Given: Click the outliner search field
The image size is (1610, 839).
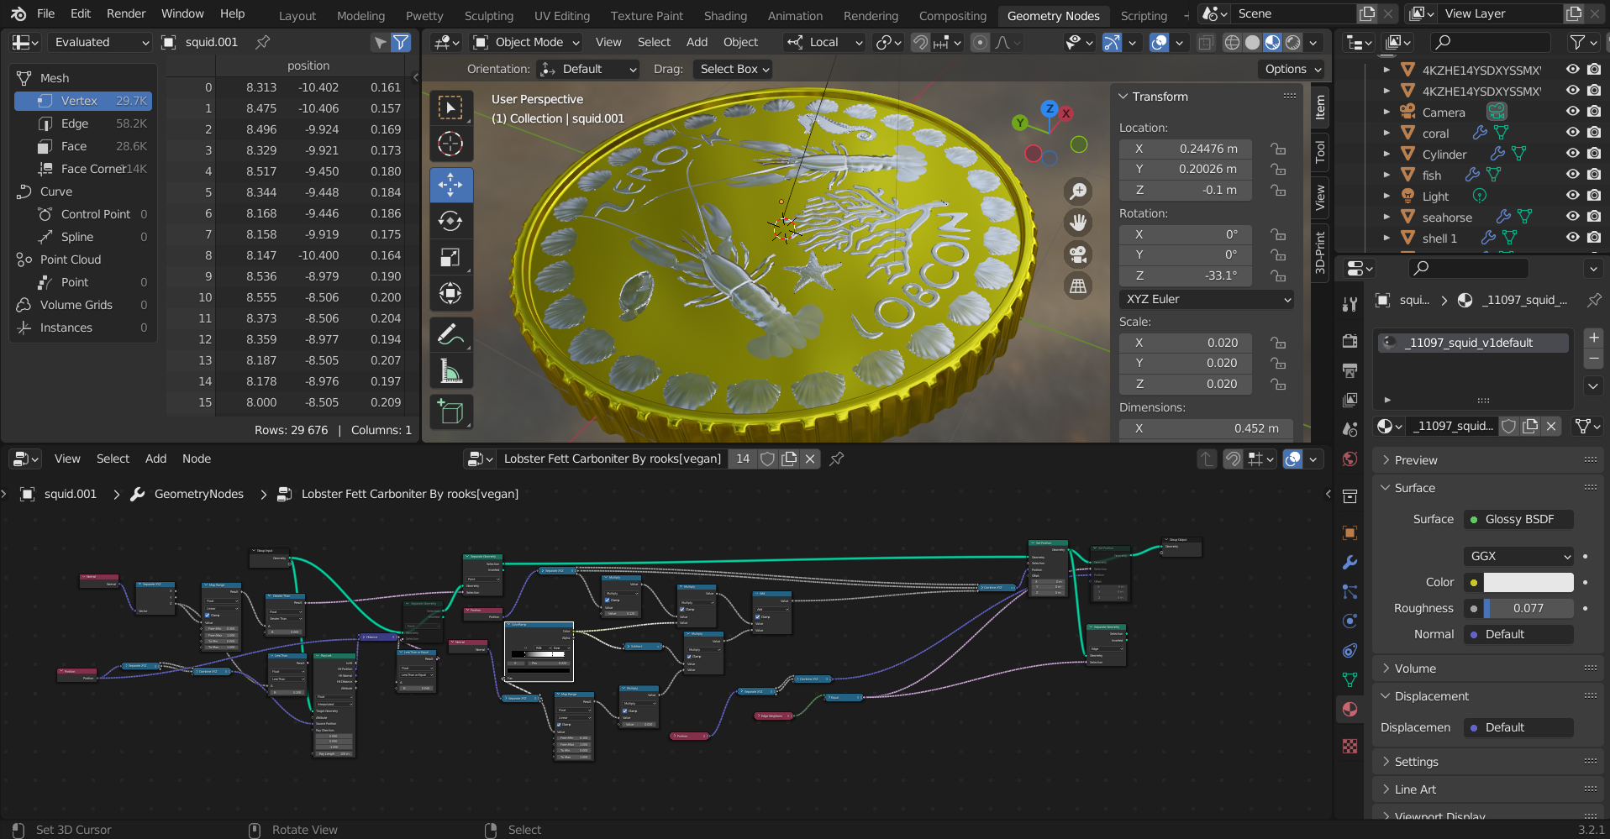Looking at the screenshot, I should (x=1492, y=42).
